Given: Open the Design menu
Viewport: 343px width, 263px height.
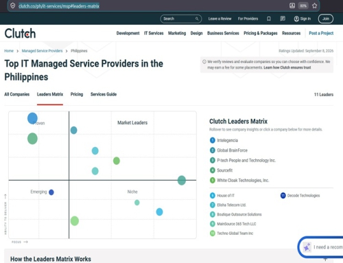Looking at the screenshot, I should (197, 33).
